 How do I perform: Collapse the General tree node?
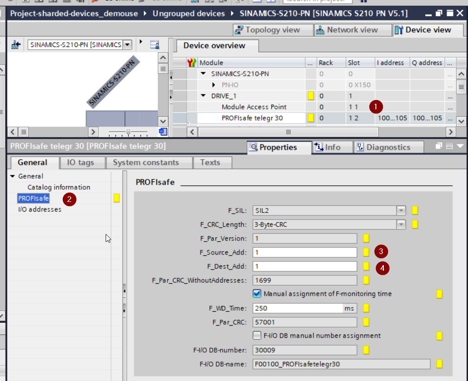point(13,176)
